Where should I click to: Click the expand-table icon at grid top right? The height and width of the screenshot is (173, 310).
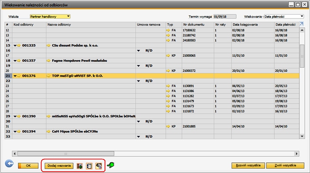coord(301,24)
